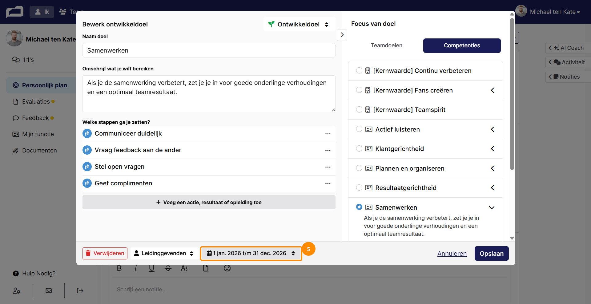The image size is (591, 304).
Task: Expand the Resultaatgerichtheid chevron
Action: (492, 188)
